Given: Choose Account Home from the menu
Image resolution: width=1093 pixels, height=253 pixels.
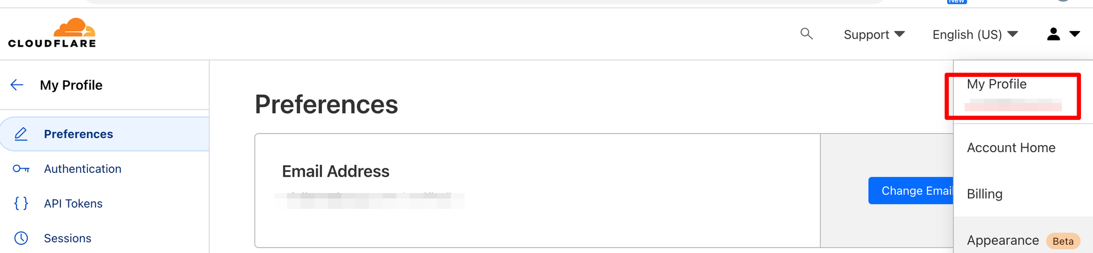Looking at the screenshot, I should (1010, 148).
